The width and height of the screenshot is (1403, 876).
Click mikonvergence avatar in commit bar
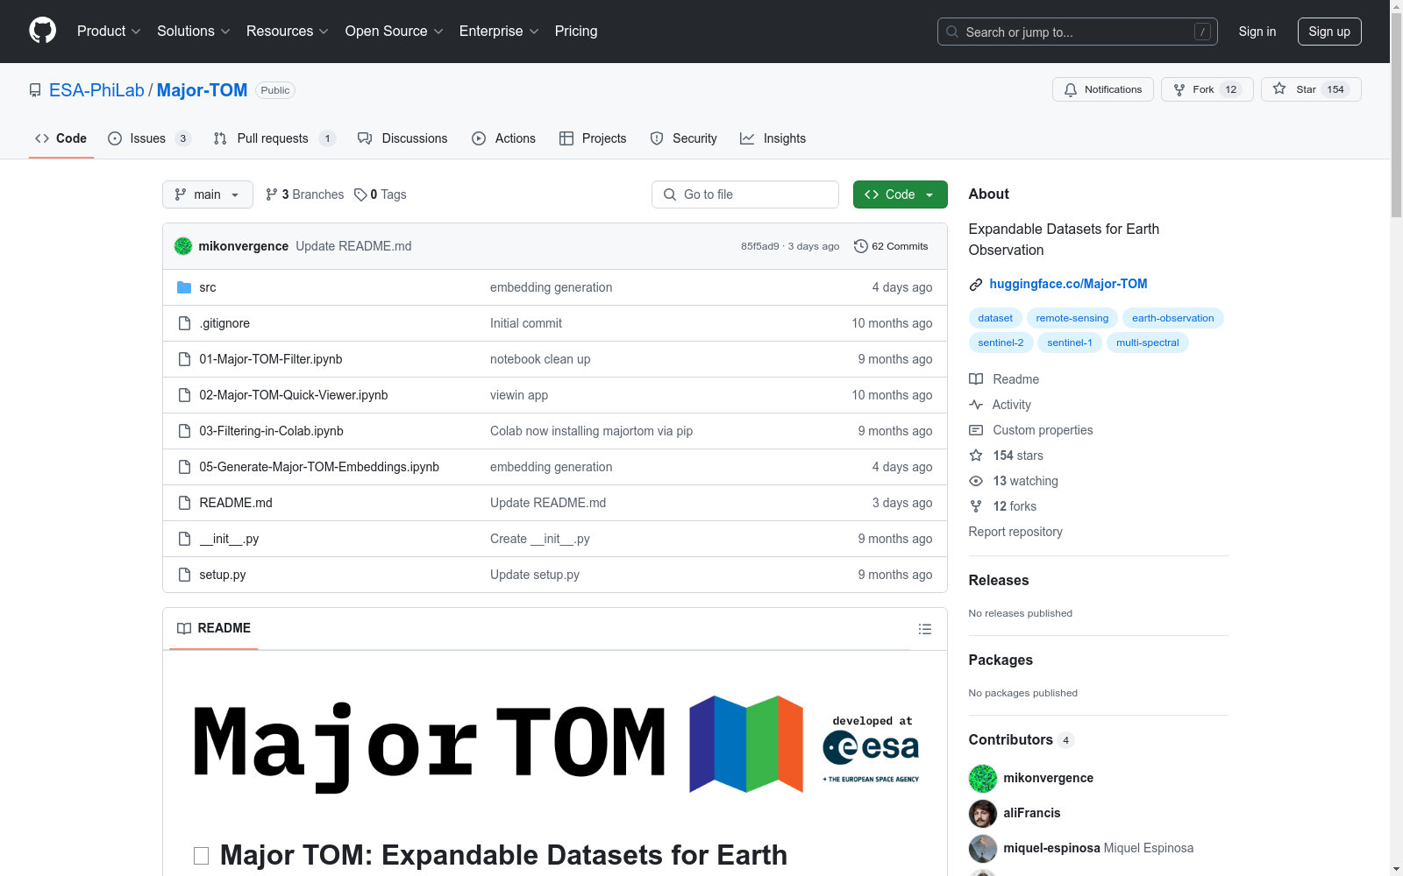[183, 246]
